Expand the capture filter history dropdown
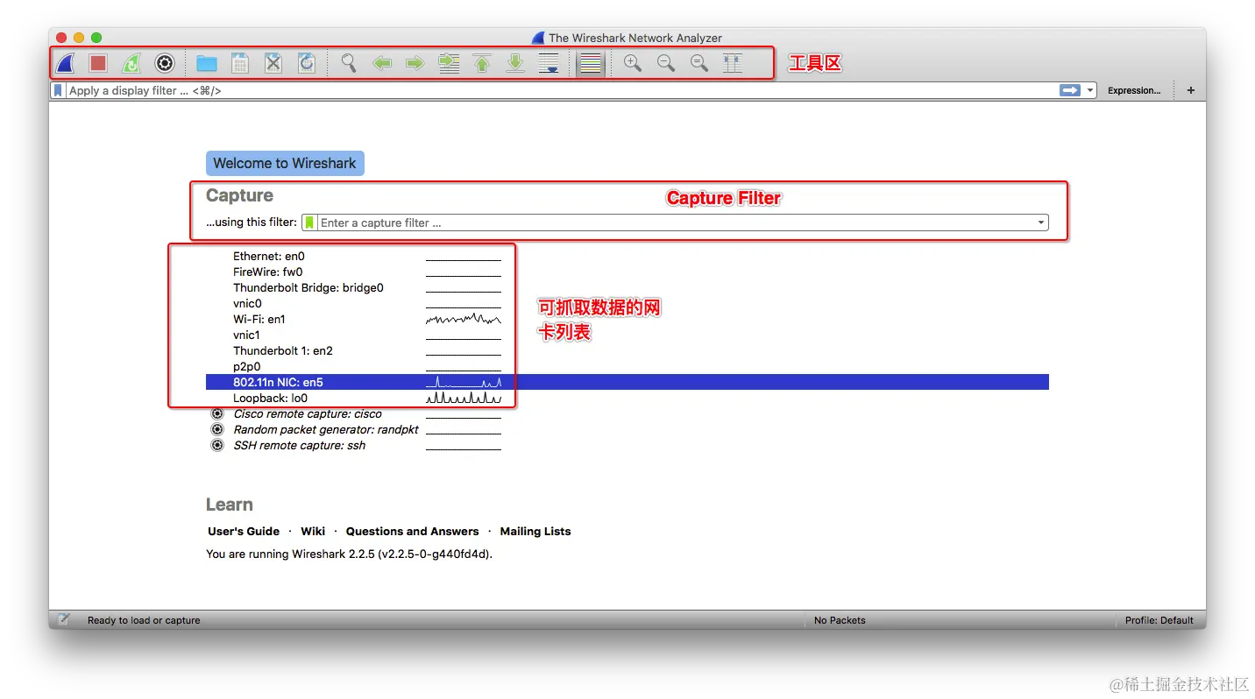This screenshot has width=1255, height=699. (x=1041, y=222)
